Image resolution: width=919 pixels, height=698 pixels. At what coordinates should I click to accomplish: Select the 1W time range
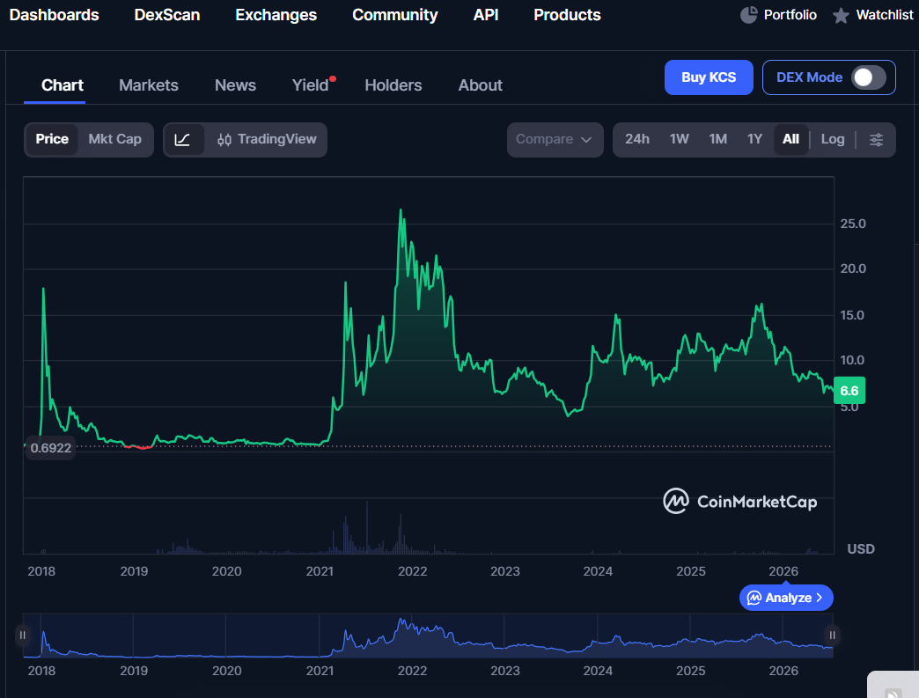click(x=679, y=139)
